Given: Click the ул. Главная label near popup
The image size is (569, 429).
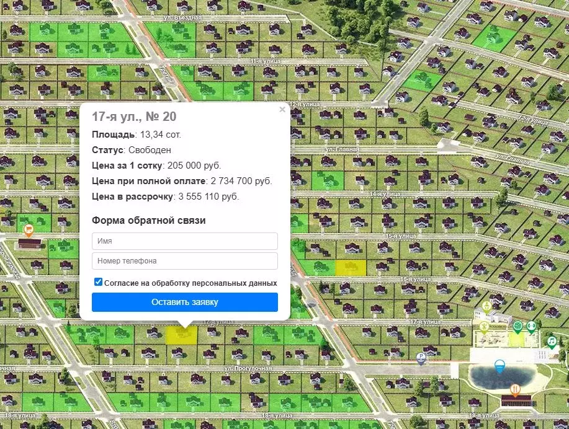Looking at the screenshot, I should (x=342, y=149).
